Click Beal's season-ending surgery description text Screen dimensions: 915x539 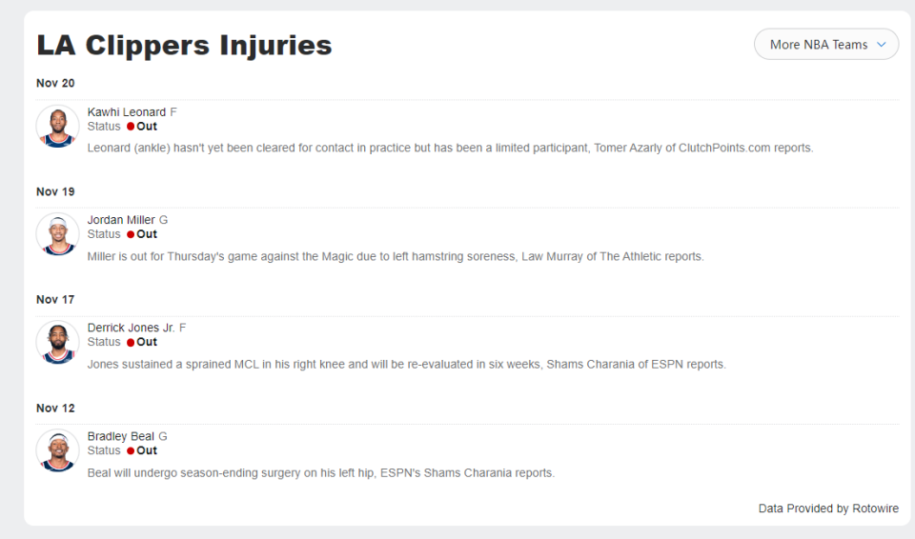(x=320, y=472)
